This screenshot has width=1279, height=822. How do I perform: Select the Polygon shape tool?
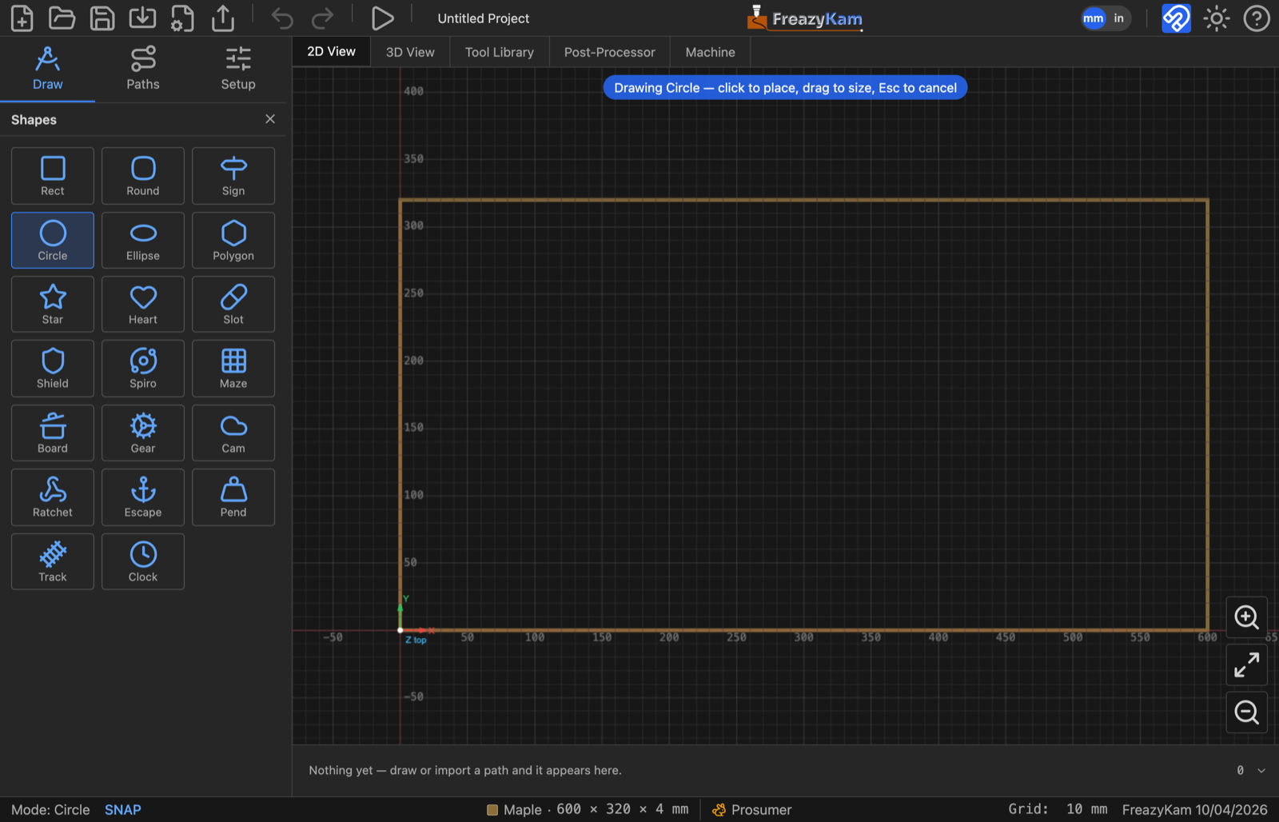click(x=233, y=241)
